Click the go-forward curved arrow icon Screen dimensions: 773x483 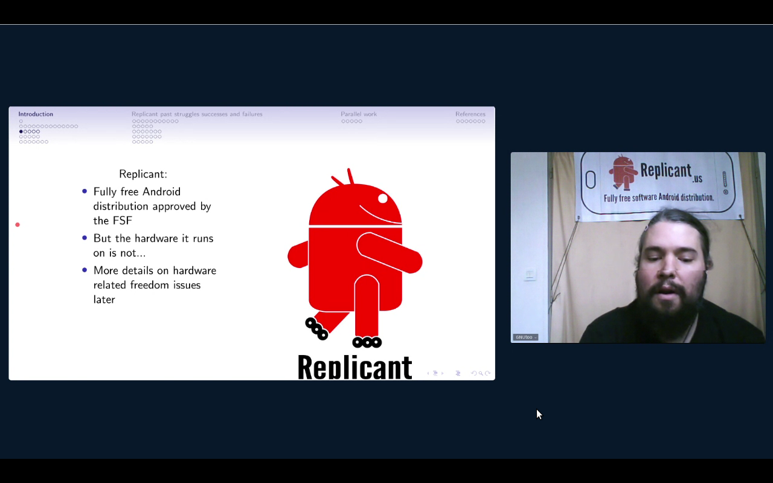[x=487, y=373]
